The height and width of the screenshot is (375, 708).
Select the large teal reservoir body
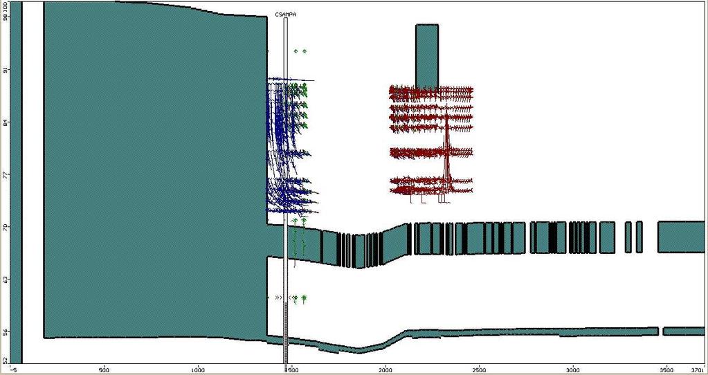tap(155, 170)
